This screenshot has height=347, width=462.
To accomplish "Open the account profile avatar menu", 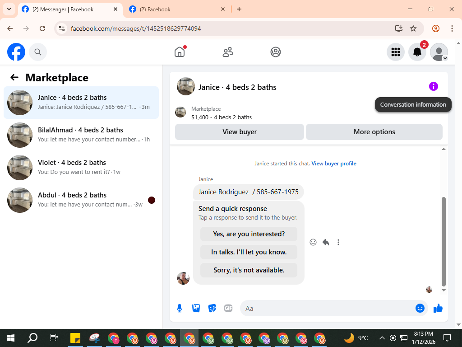I will pyautogui.click(x=439, y=52).
